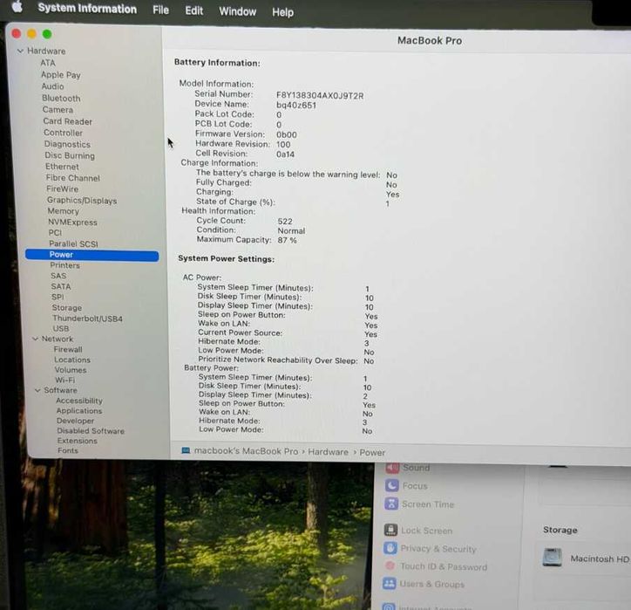
Task: Open the Help menu
Action: [x=282, y=12]
